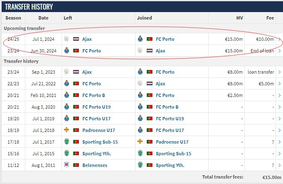Image resolution: width=283 pixels, height=184 pixels.
Task: Open details arrow for the loan transfer row
Action: click(279, 72)
